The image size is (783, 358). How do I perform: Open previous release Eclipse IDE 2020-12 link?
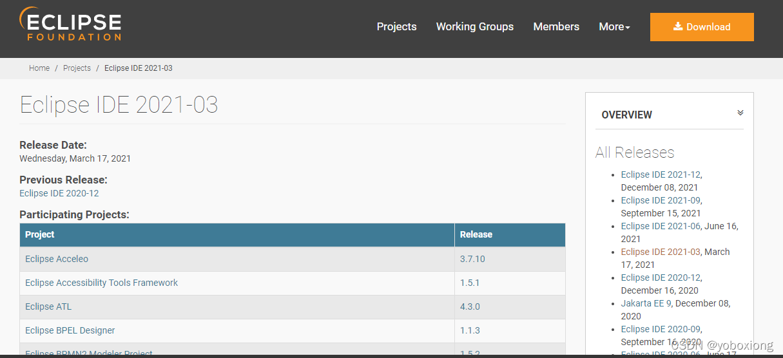pos(59,193)
